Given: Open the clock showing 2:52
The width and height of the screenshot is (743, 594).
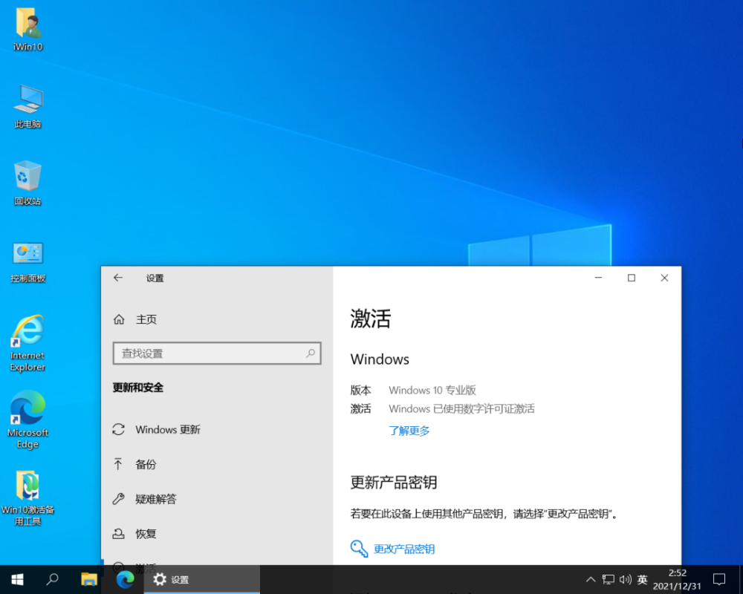Looking at the screenshot, I should 677,579.
